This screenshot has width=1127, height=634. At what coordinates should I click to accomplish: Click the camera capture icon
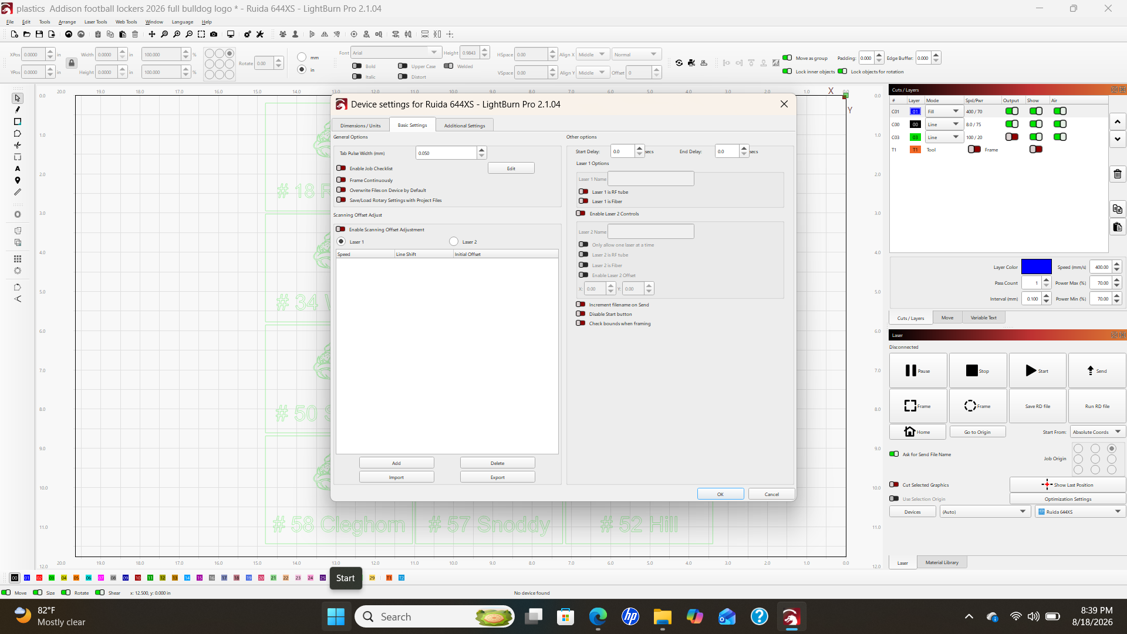pyautogui.click(x=214, y=34)
